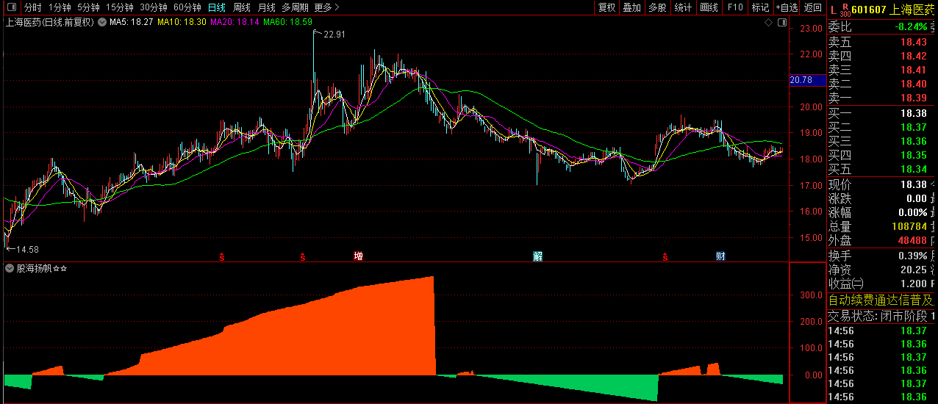The width and height of the screenshot is (938, 404).
Task: Click the 统计 statistics button
Action: click(x=683, y=7)
